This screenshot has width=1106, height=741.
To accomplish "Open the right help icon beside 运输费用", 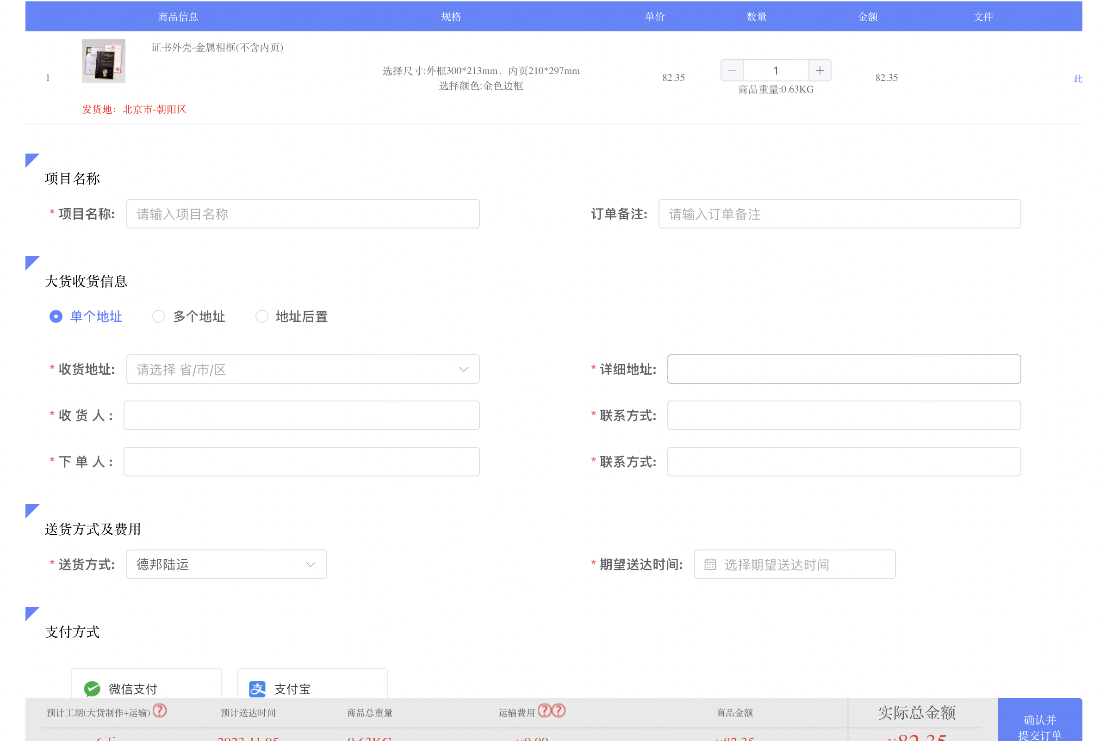I will (559, 711).
